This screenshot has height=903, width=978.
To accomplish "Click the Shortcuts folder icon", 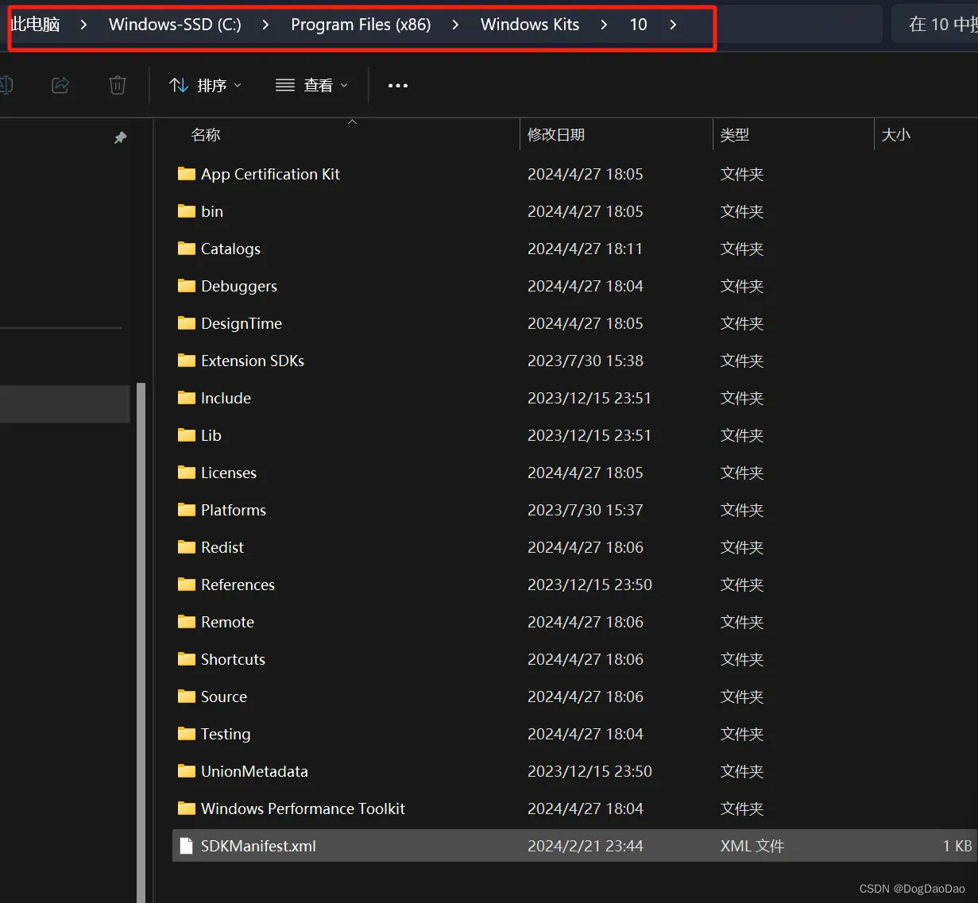I will 187,659.
